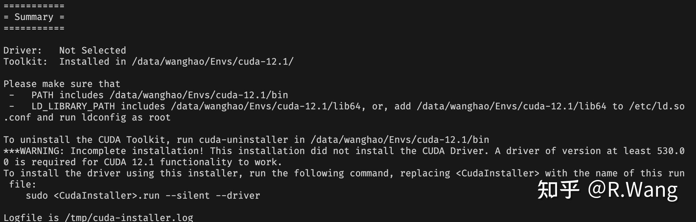Click the uninstaller bin path at line end

pyautogui.click(x=400, y=140)
